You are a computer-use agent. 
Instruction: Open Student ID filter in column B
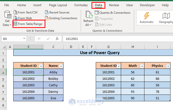point(41,66)
